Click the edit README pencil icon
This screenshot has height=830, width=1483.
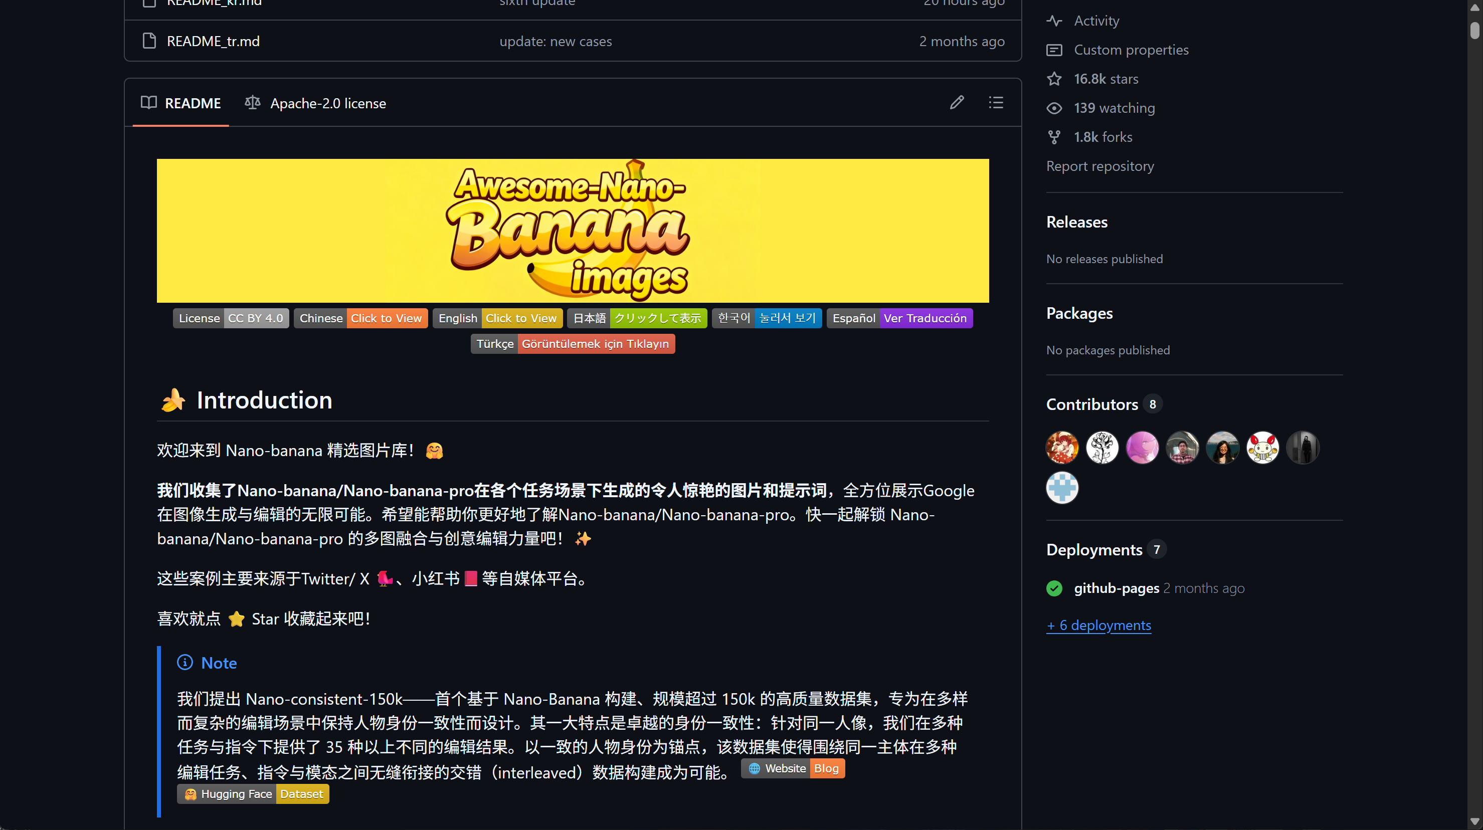coord(957,103)
